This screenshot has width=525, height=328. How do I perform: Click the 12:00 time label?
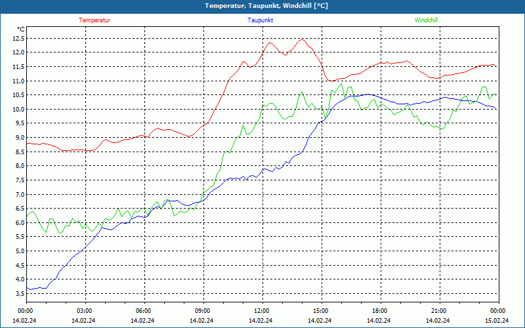[x=262, y=311]
